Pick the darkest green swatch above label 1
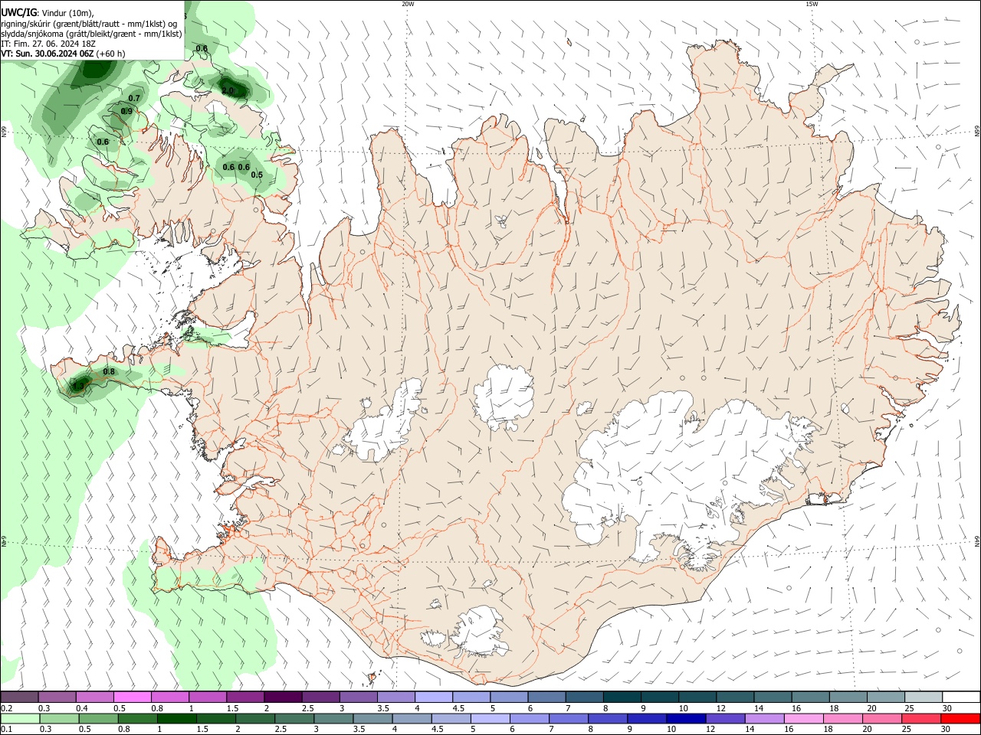 click(x=176, y=719)
